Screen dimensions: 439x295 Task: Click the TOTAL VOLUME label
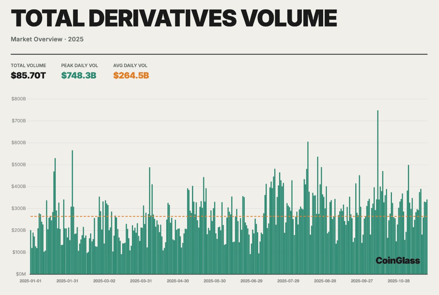point(28,65)
